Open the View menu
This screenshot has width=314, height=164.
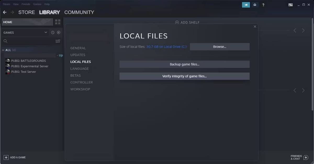pos(15,4)
